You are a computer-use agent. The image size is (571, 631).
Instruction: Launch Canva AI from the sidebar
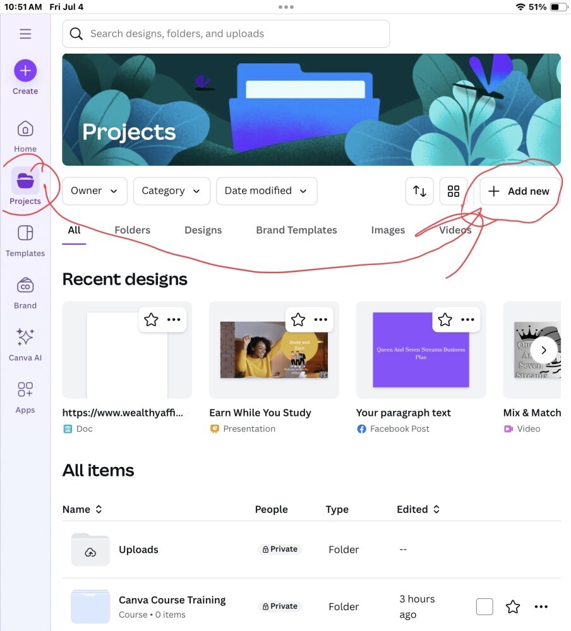point(25,345)
